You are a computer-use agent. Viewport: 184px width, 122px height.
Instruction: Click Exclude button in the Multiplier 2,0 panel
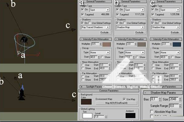(176, 33)
